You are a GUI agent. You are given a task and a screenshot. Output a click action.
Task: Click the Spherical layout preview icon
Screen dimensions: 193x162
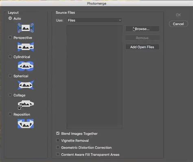pyautogui.click(x=26, y=85)
